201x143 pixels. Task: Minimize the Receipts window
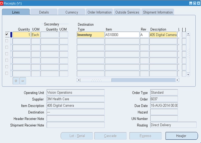[191, 3]
